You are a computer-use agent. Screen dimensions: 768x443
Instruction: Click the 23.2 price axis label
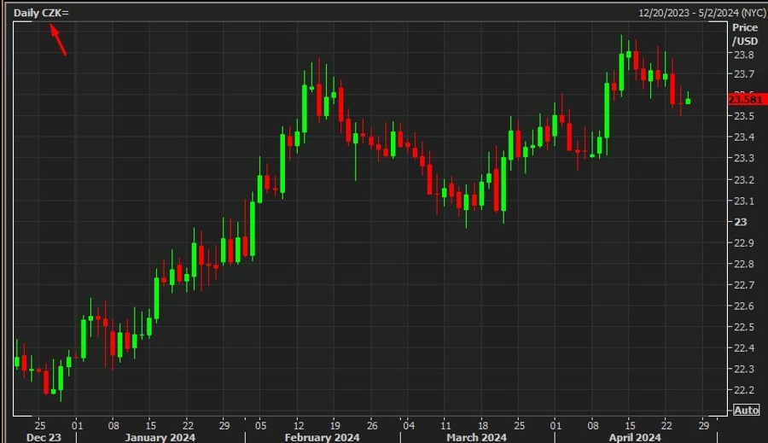[743, 180]
